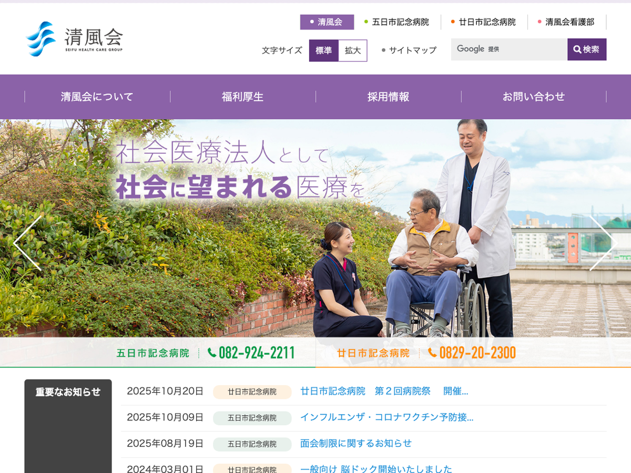
Task: Click the green phone number 082-924-2211
Action: [256, 353]
